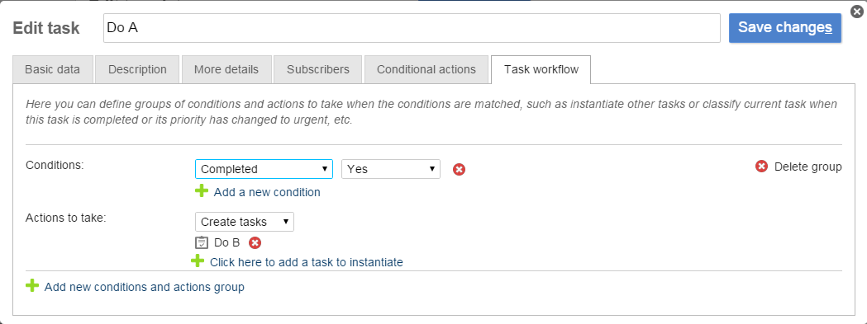Switch to the Basic data tab
Screen dimensions: 867x324
53,69
